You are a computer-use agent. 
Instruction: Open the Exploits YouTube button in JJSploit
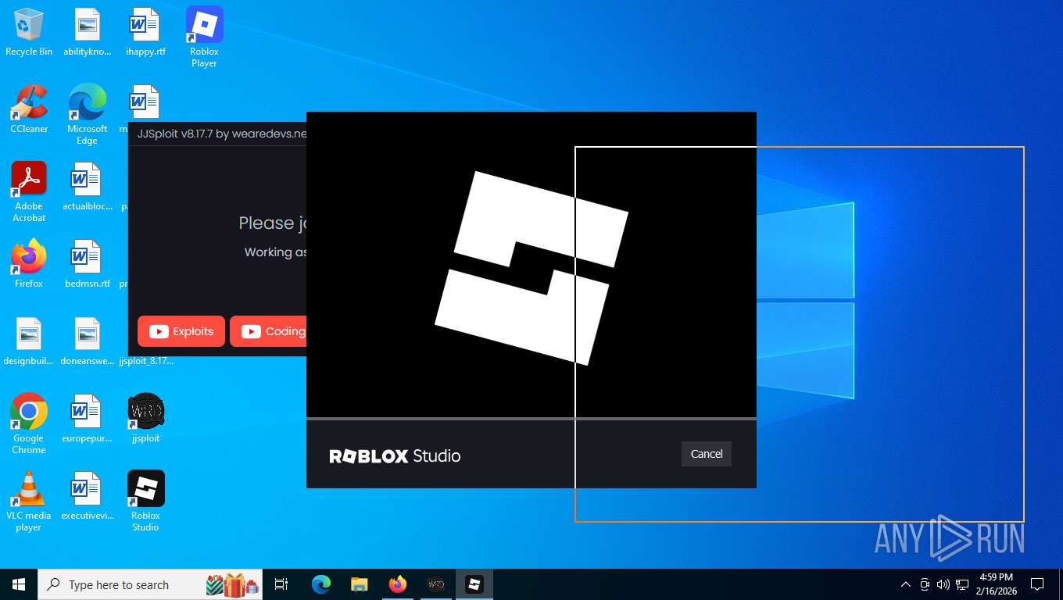(181, 331)
